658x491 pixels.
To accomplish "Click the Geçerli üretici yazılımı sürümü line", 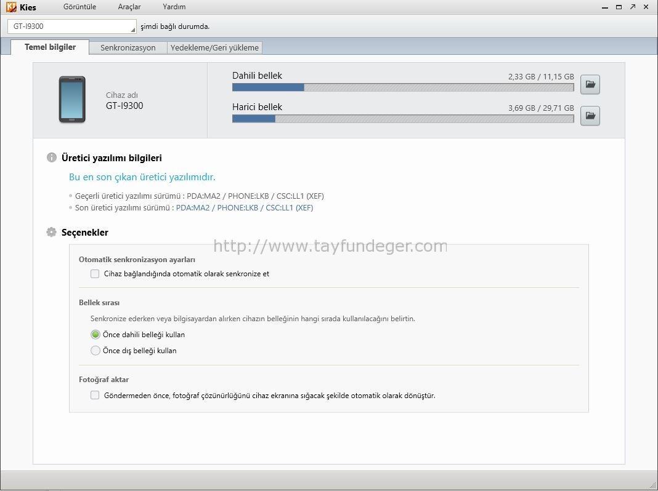I will (x=200, y=196).
